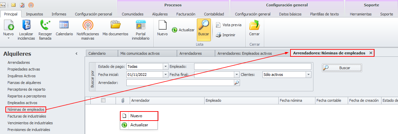
Task: Click the app logo icon at top-left corner
Action: [3, 5]
